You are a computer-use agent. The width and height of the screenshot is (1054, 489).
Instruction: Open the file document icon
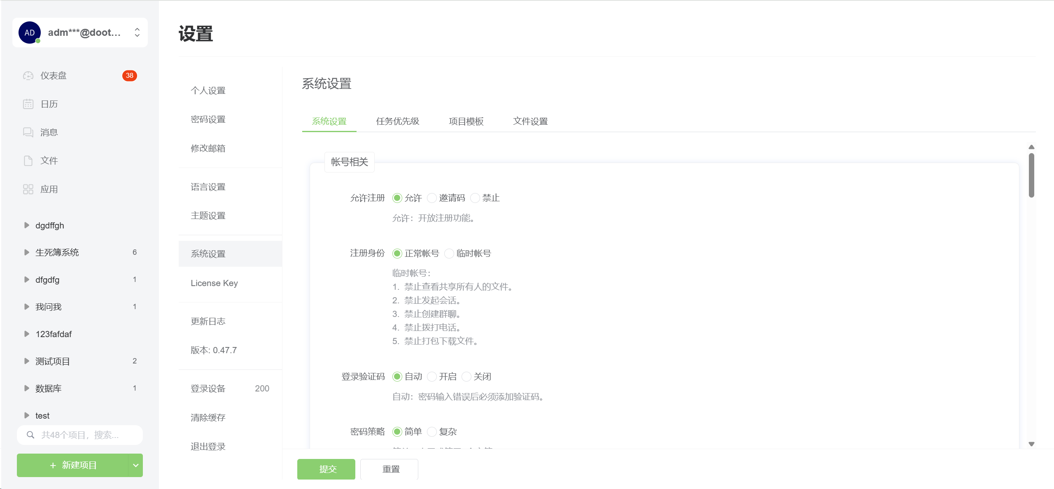28,161
